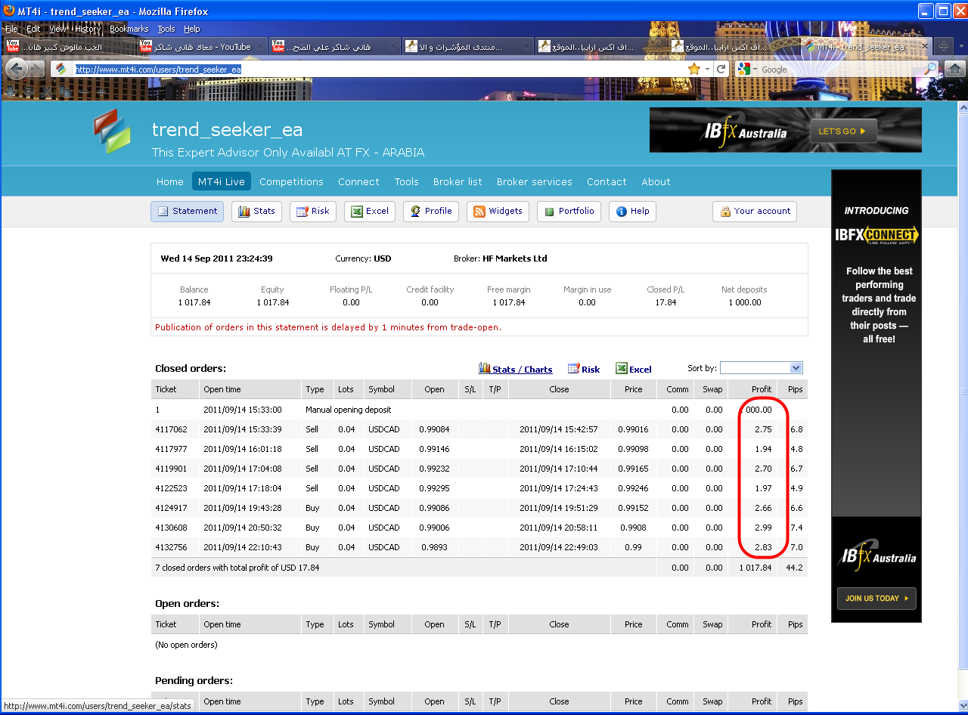The image size is (968, 715).
Task: Select ticket 4130608 in closed orders
Action: 171,528
